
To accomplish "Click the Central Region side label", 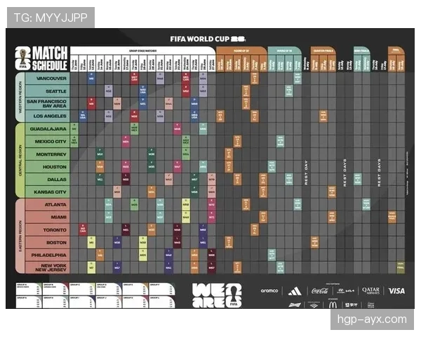I will [20, 161].
